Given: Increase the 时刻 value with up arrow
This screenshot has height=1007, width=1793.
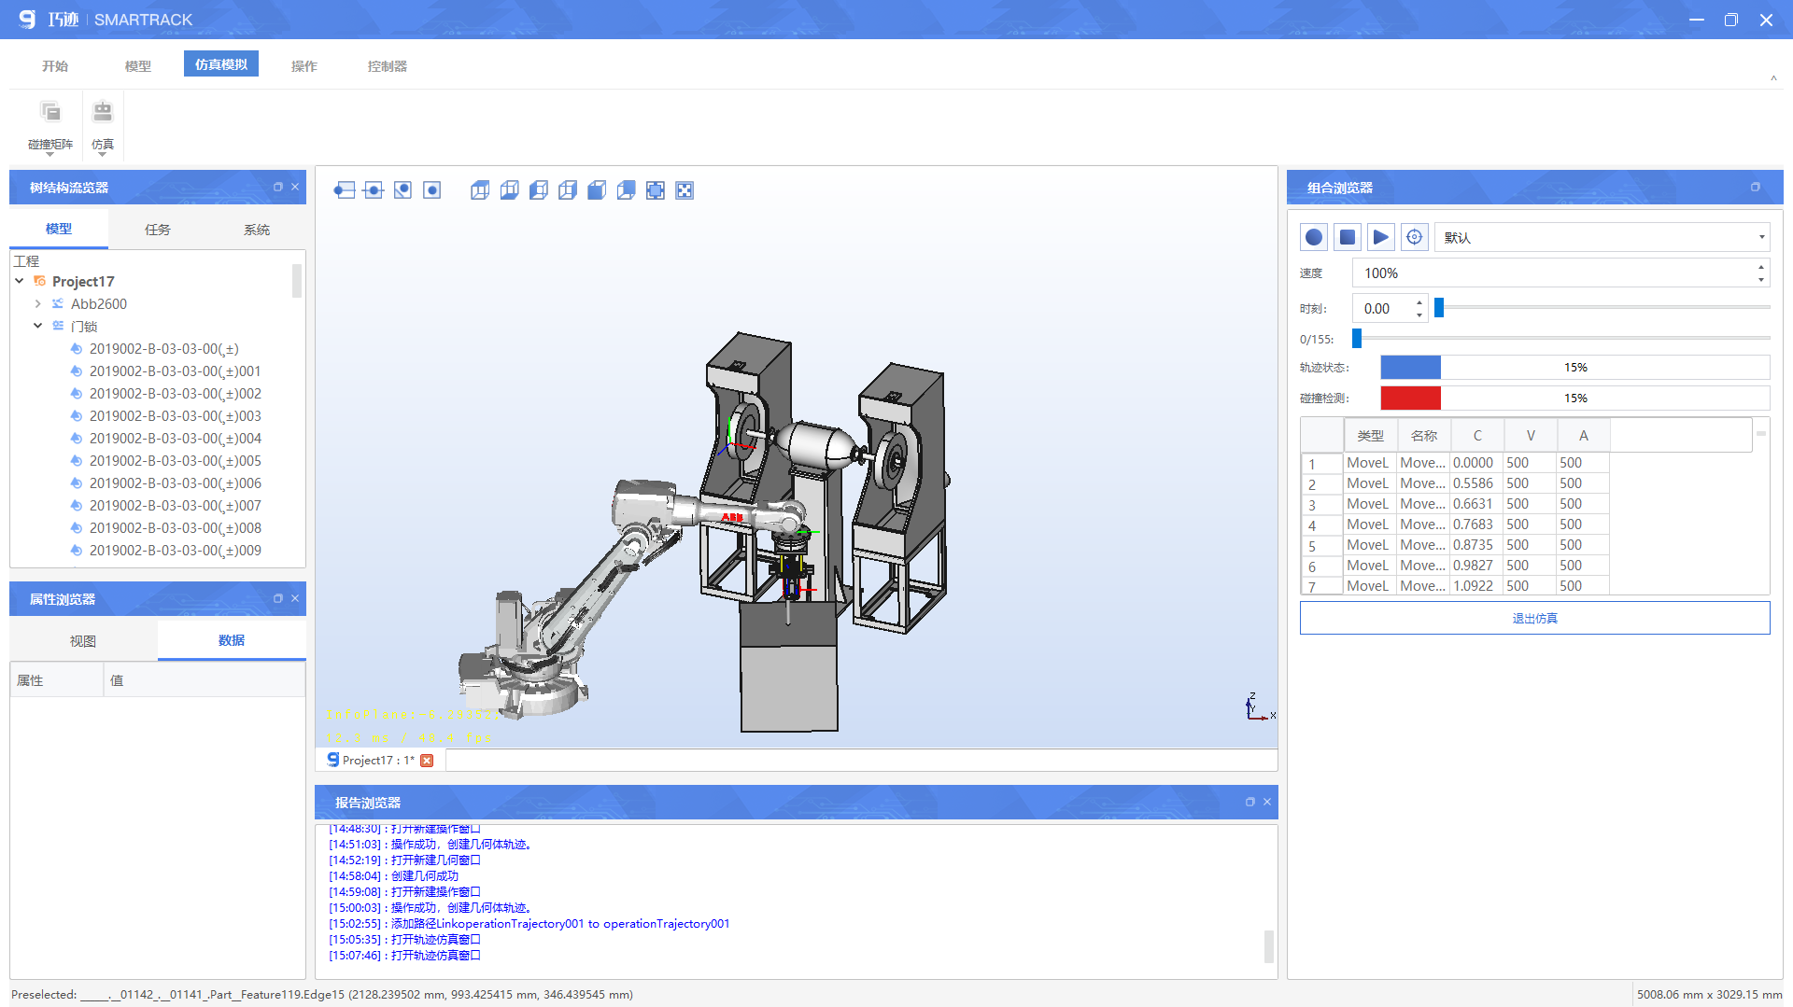Looking at the screenshot, I should (1419, 302).
